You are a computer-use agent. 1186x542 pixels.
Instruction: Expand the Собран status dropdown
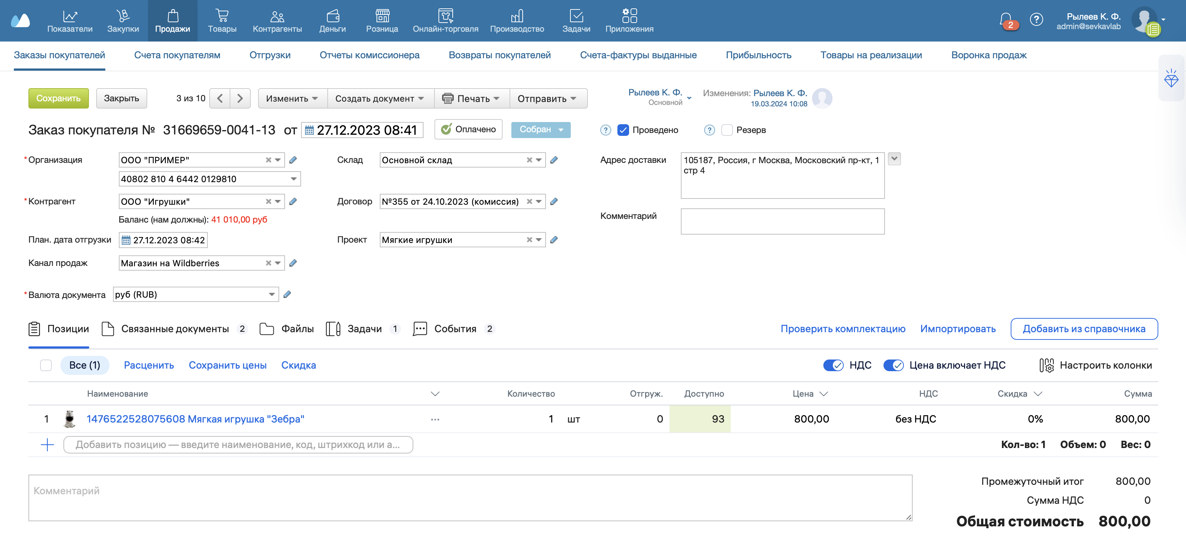point(560,130)
